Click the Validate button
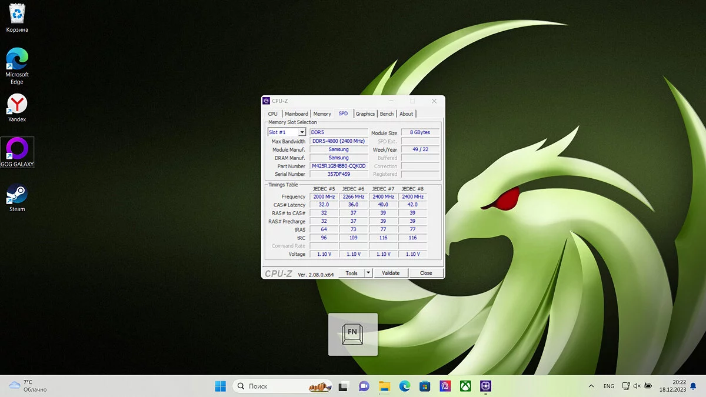 391,273
